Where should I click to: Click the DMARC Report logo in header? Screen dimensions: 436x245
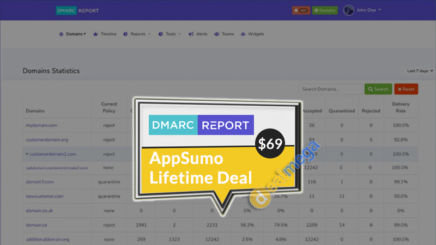point(77,10)
